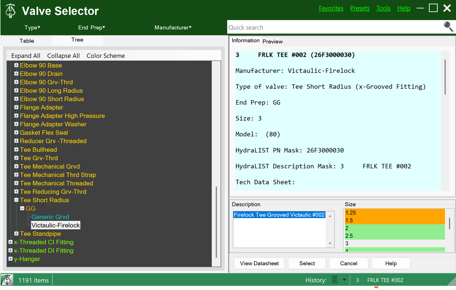
Task: Expand the y-Hanger tree node
Action: pyautogui.click(x=10, y=259)
